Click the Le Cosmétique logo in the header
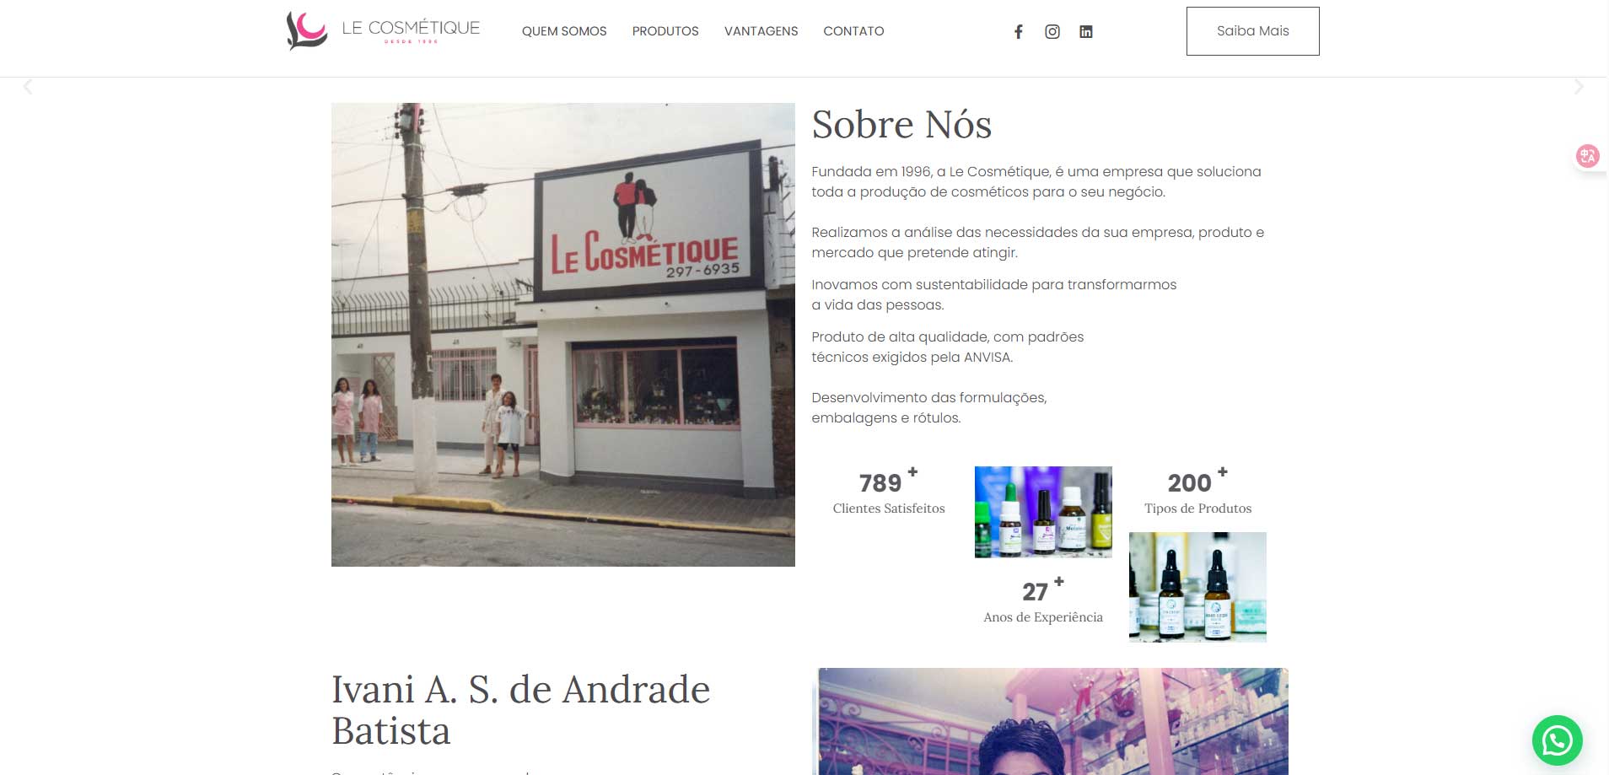This screenshot has height=775, width=1609. [383, 31]
